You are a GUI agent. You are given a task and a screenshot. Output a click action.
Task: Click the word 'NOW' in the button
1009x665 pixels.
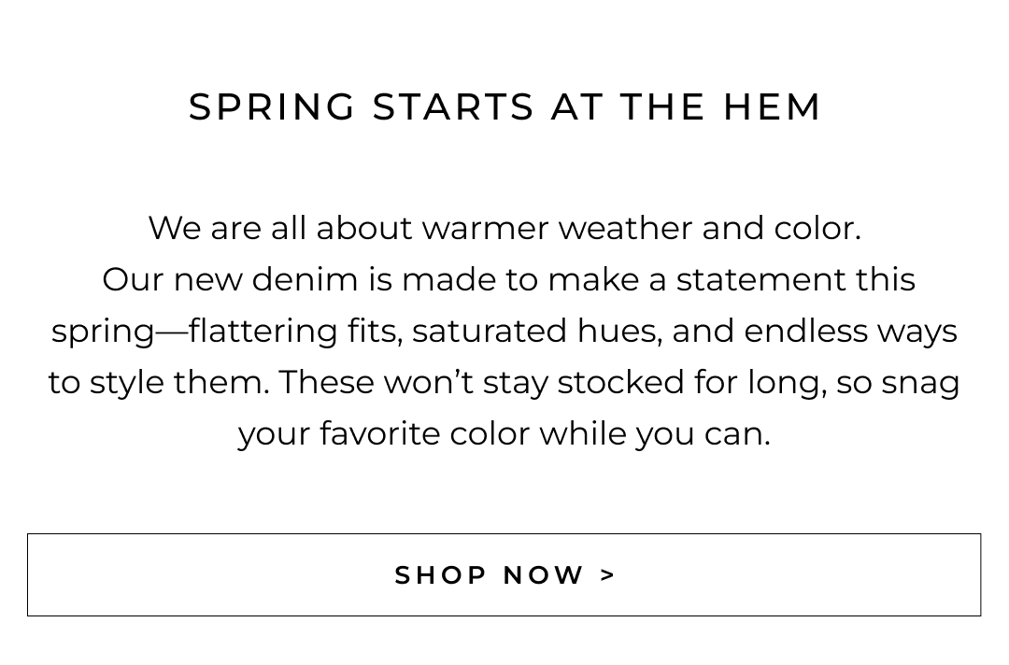[544, 575]
